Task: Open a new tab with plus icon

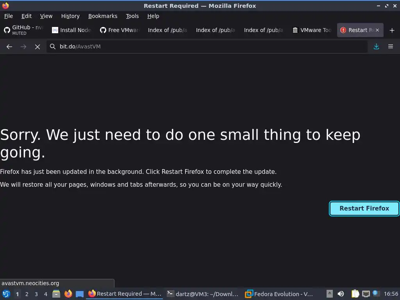Action: 392,30
